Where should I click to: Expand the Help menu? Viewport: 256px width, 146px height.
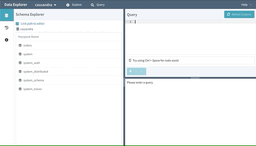tap(246, 5)
